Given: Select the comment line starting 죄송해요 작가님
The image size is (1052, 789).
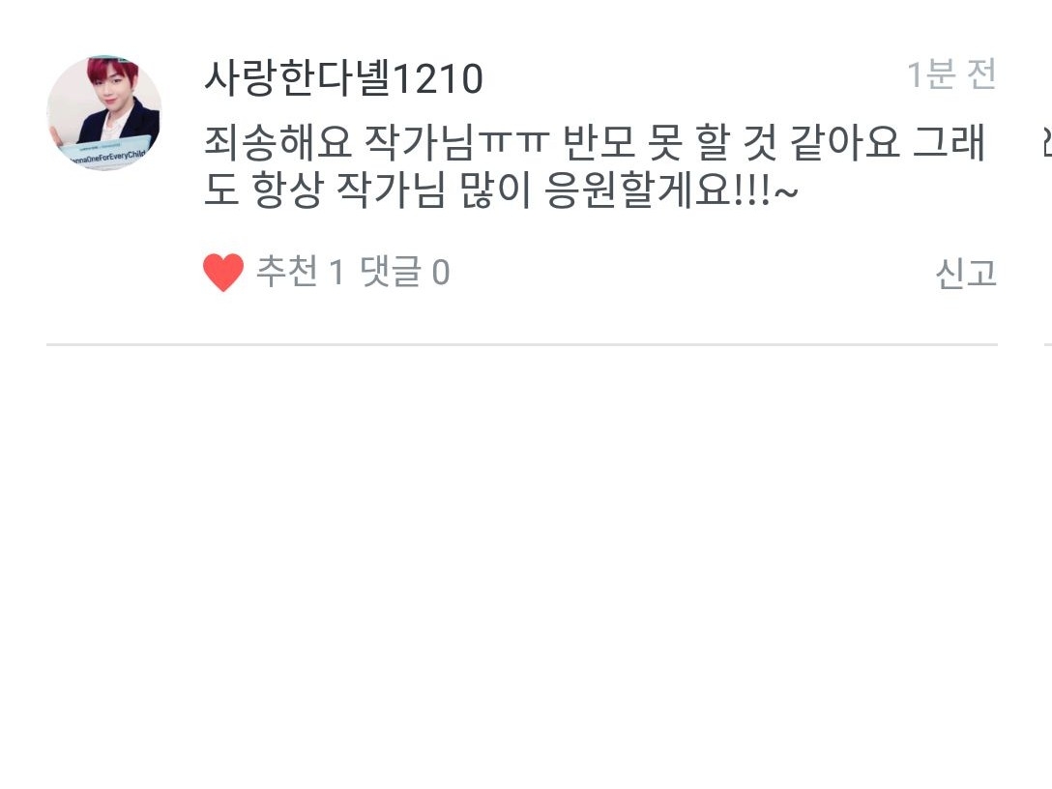Looking at the screenshot, I should tap(595, 142).
